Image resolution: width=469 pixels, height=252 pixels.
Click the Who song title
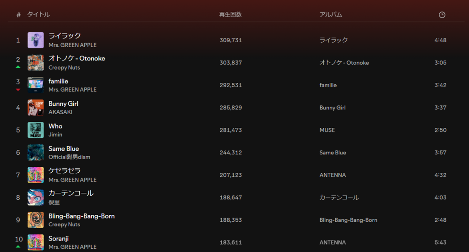click(55, 126)
